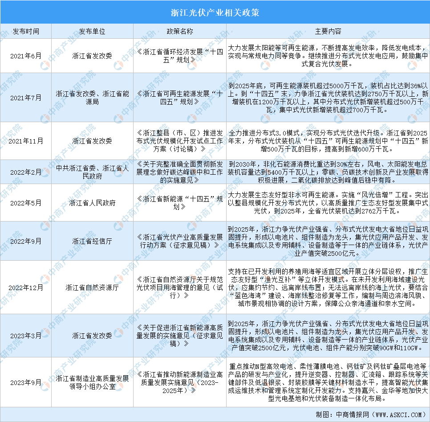This screenshot has height=422, width=430.
Task: Select the issuer "浙江省经信厅"
Action: coord(92,241)
